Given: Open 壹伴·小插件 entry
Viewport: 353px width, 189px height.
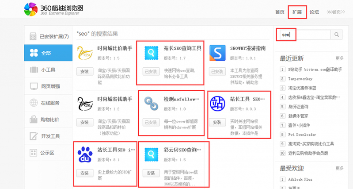Looking at the screenshot, I should (x=299, y=125).
